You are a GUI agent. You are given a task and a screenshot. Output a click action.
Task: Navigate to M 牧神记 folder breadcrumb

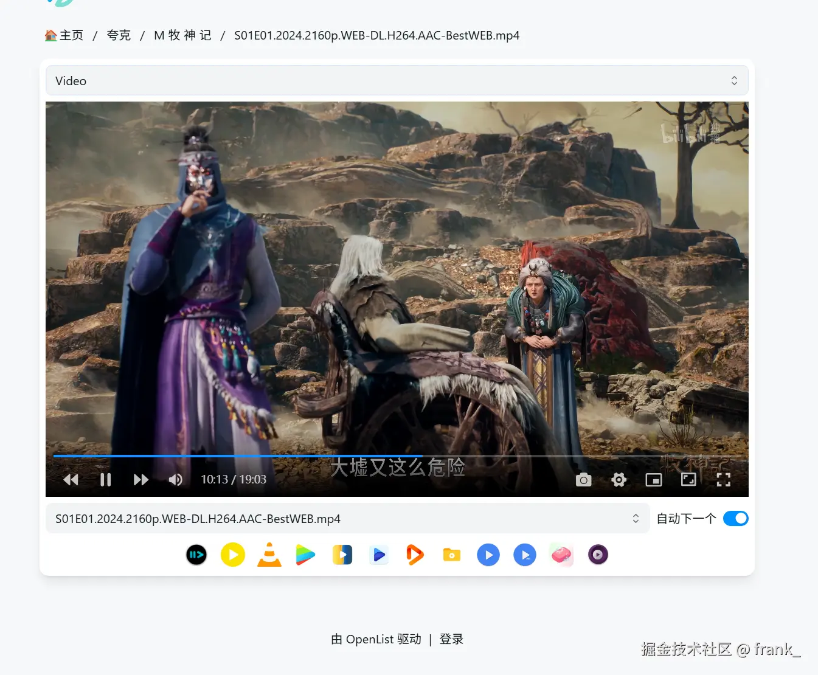pos(182,35)
